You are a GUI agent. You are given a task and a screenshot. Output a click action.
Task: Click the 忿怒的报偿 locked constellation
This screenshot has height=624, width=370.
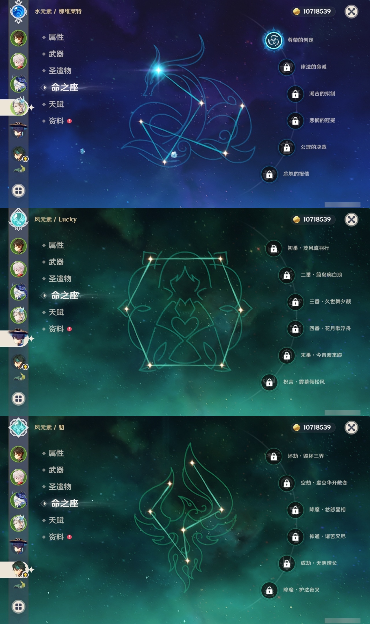(x=269, y=174)
